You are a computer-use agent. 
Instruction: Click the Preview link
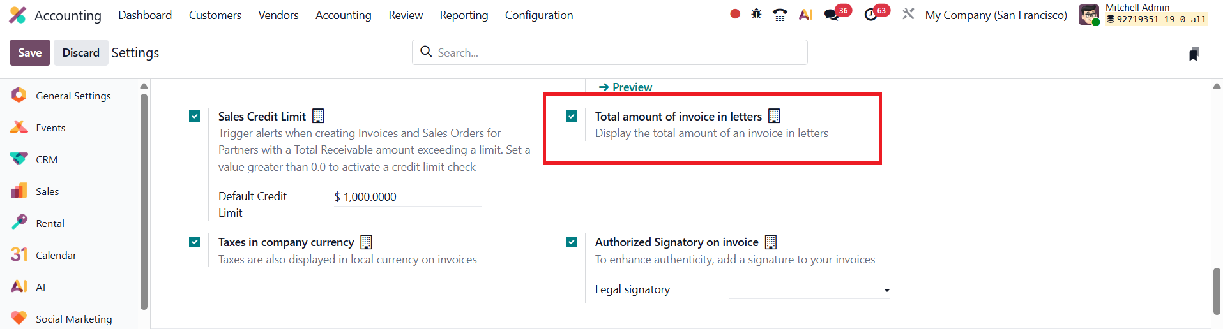coord(626,87)
